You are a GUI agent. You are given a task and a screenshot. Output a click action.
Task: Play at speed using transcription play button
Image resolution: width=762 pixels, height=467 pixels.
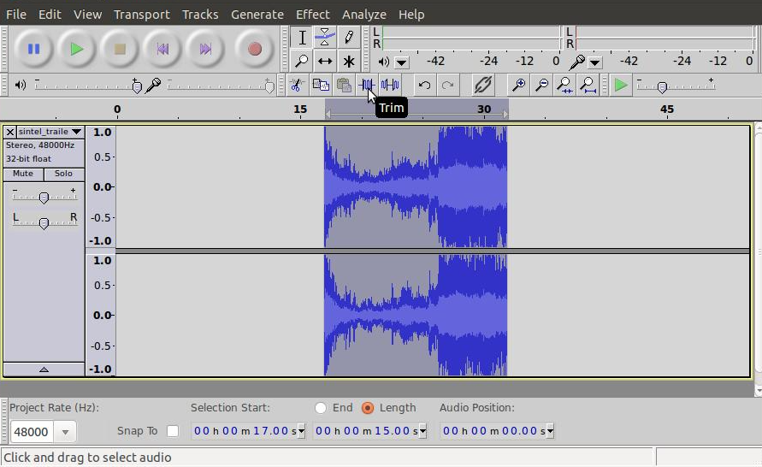click(x=621, y=86)
